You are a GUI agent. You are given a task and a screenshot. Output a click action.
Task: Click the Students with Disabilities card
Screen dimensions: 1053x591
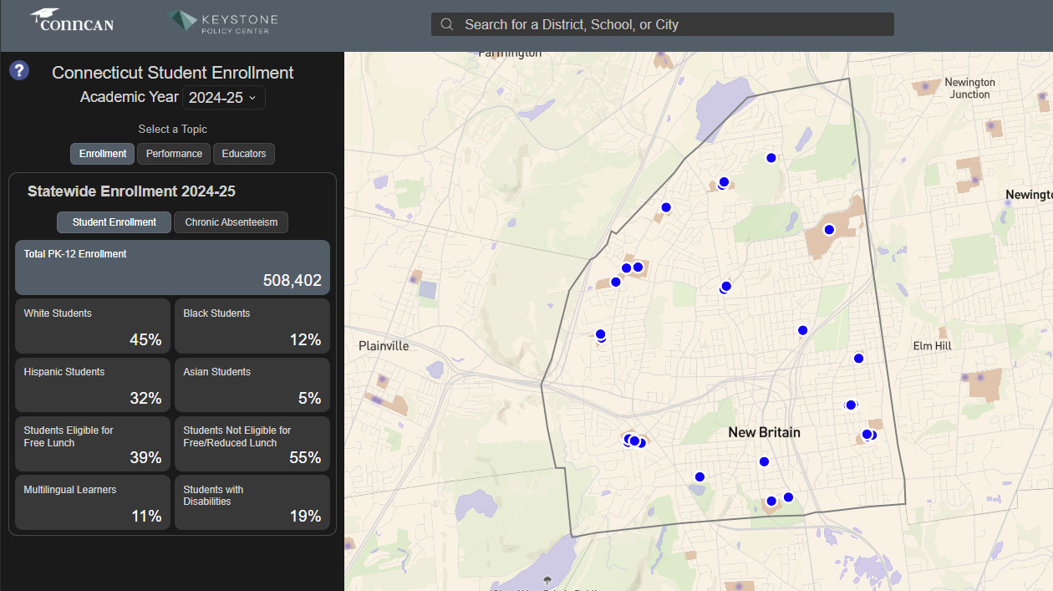252,502
